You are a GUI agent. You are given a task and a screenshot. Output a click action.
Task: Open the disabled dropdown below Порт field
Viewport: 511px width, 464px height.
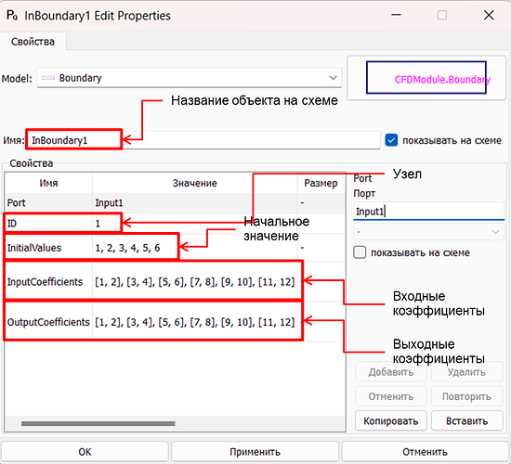tap(429, 232)
